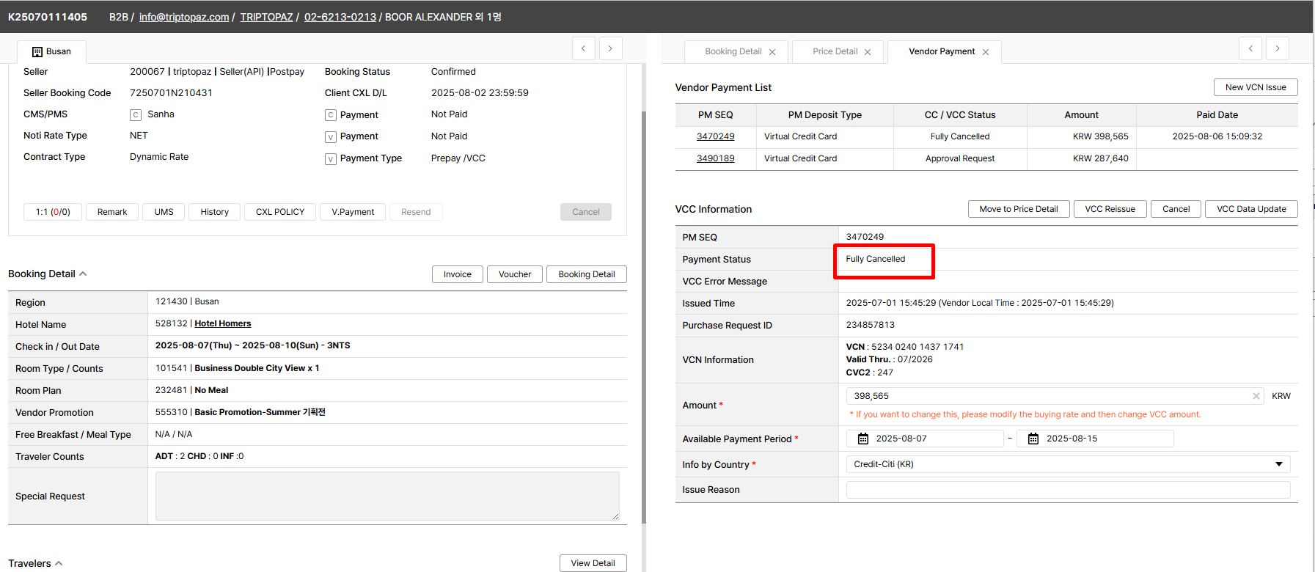This screenshot has height=572, width=1315.
Task: Clear the Amount field with X icon
Action: [1256, 396]
